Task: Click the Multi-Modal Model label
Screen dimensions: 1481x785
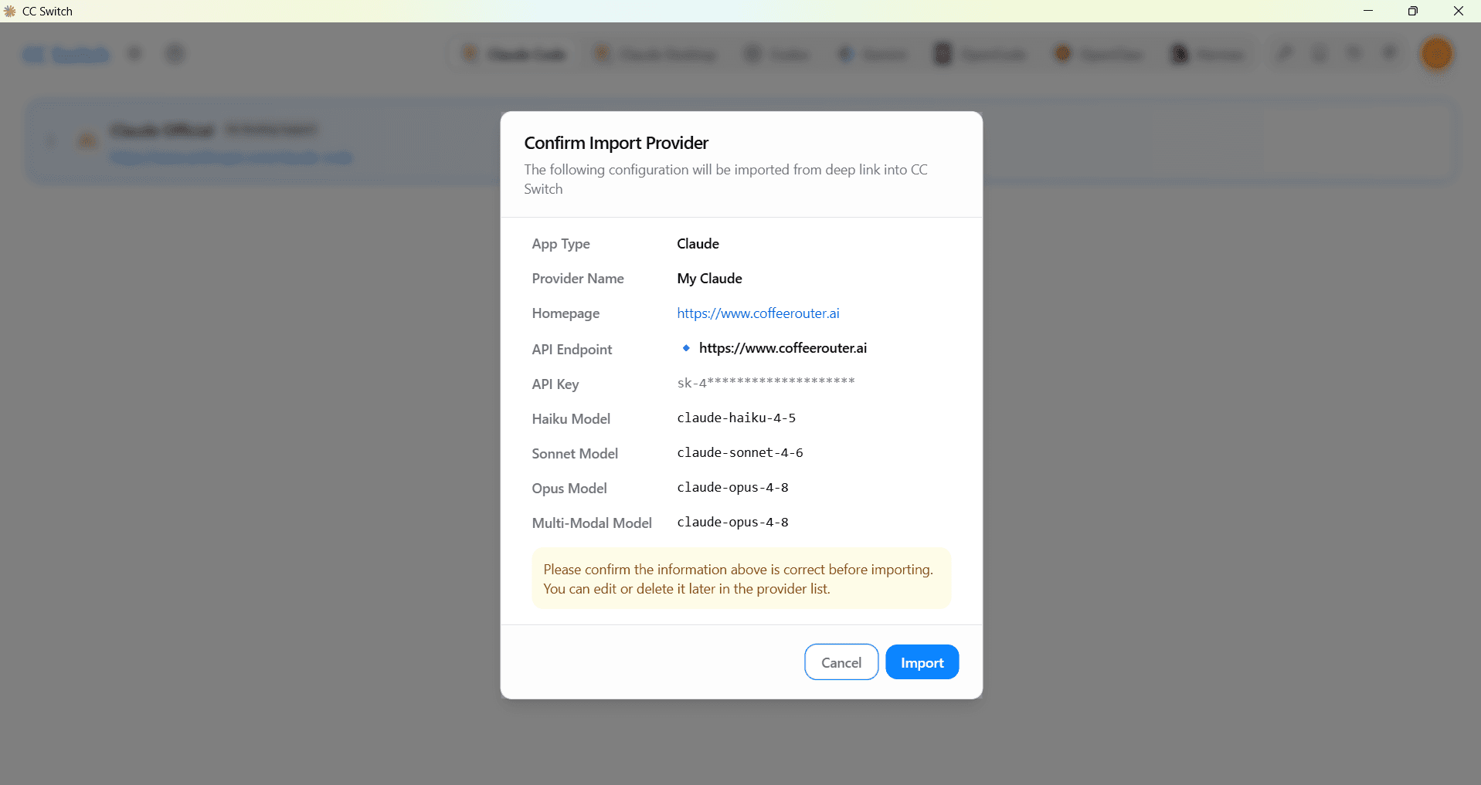Action: pos(592,523)
